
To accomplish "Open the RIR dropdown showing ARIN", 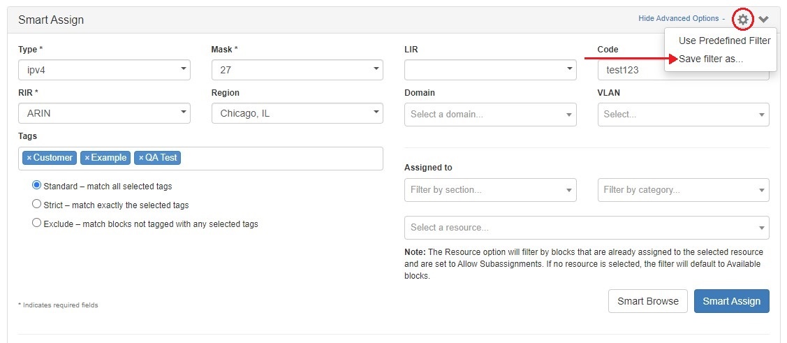I will click(x=104, y=113).
